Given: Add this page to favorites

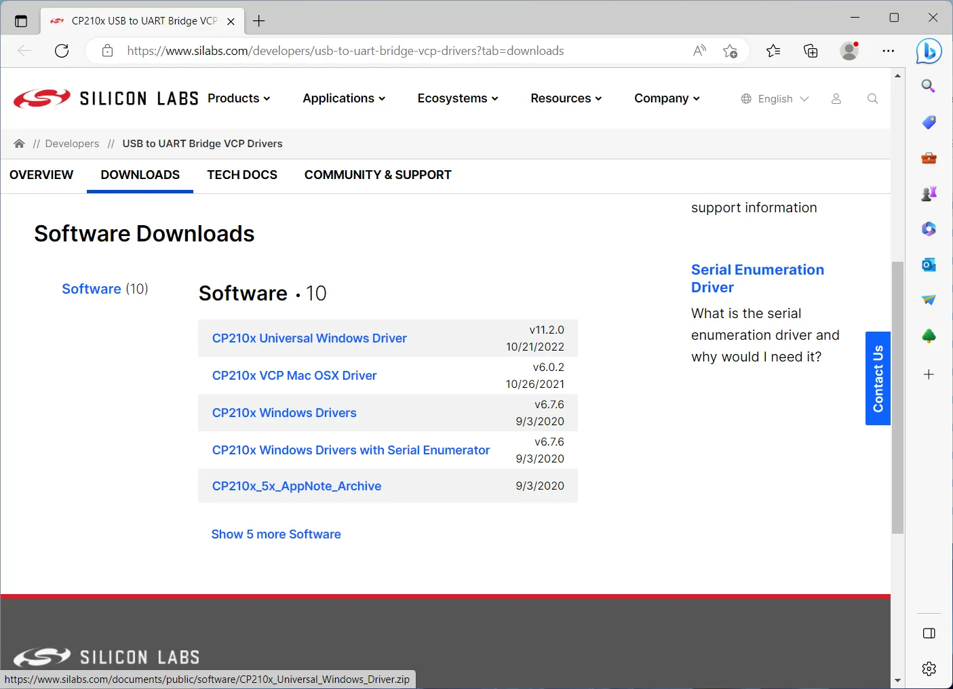Looking at the screenshot, I should [x=730, y=51].
